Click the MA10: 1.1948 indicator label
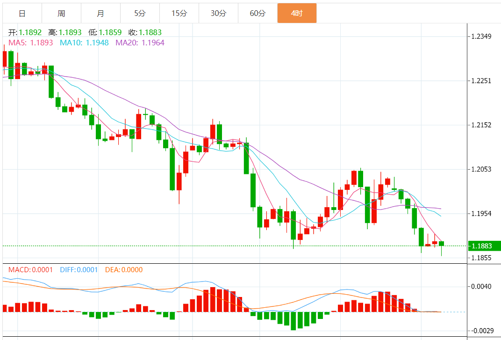Image resolution: width=501 pixels, height=340 pixels. coord(84,43)
